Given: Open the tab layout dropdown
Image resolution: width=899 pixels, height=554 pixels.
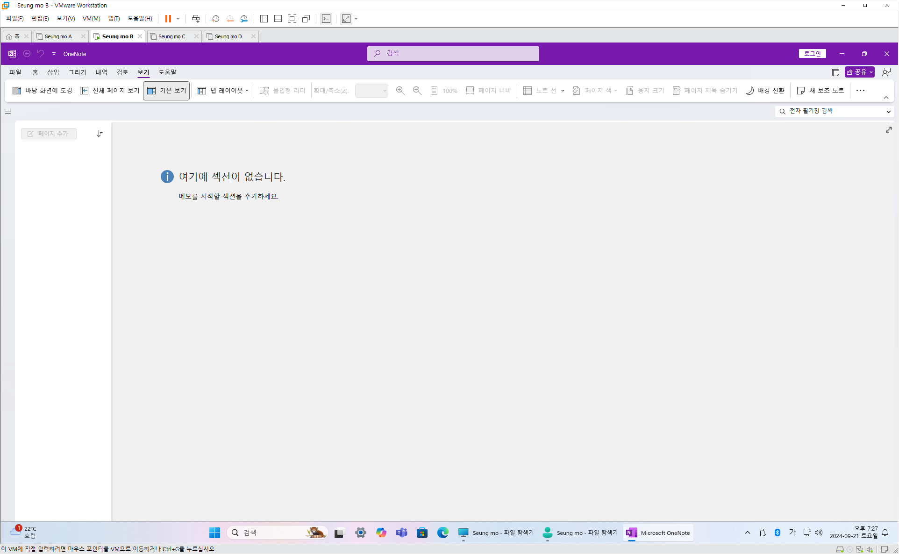Looking at the screenshot, I should (x=223, y=91).
